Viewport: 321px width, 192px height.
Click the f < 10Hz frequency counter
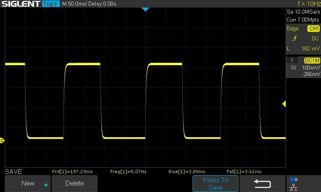(309, 4)
